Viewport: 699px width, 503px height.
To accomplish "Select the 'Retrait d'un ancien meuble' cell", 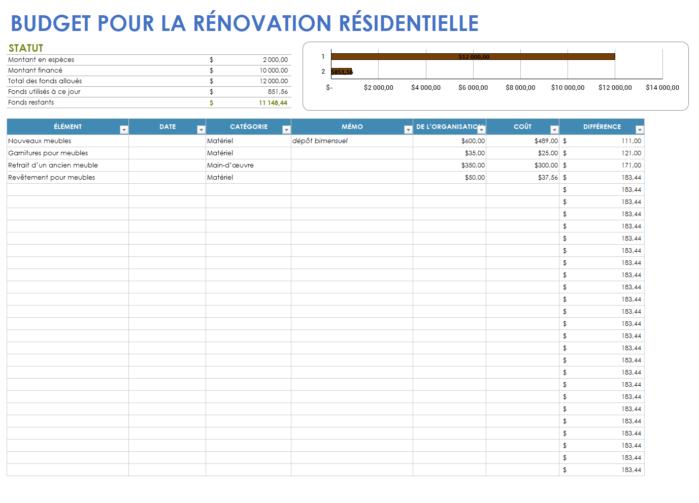I will (x=68, y=165).
